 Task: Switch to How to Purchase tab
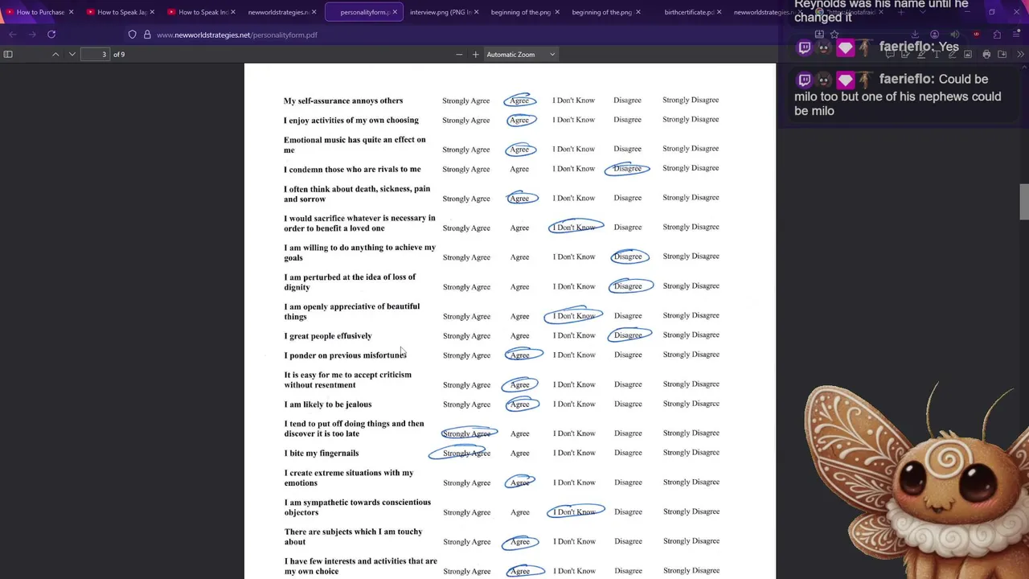tap(40, 12)
